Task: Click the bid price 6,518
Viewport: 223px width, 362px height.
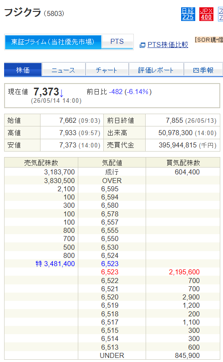Action: click(110, 314)
